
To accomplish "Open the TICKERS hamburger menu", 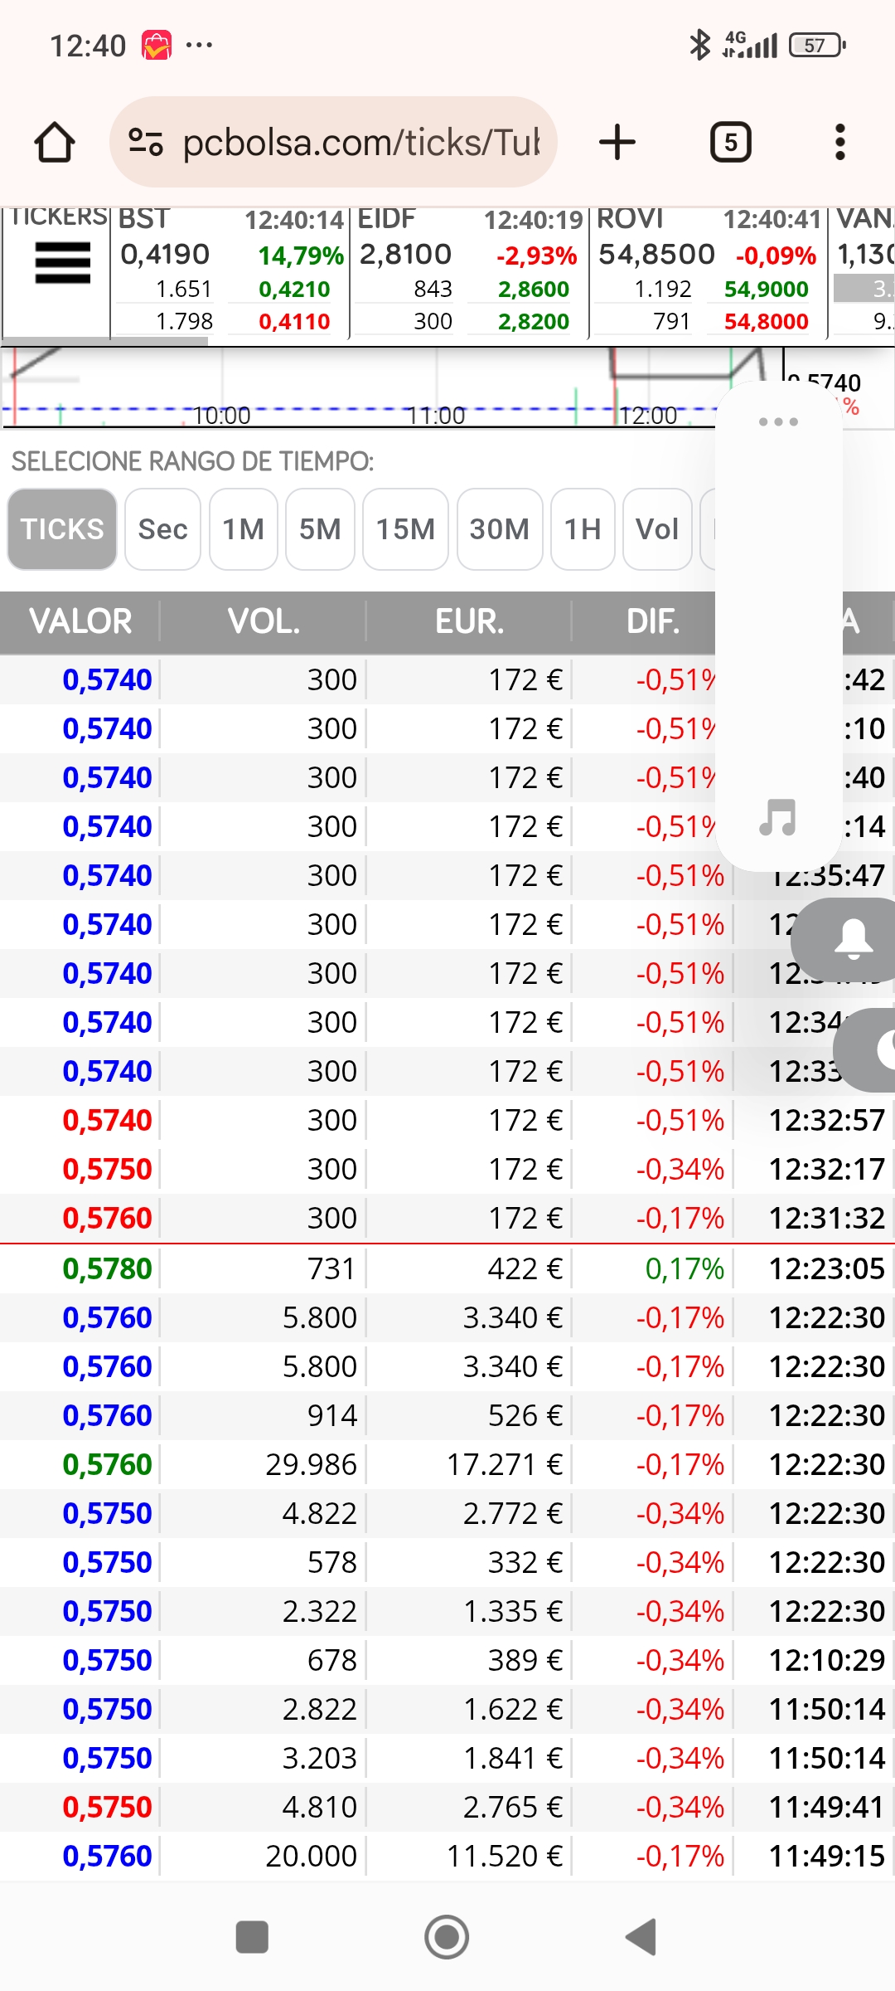I will (63, 263).
